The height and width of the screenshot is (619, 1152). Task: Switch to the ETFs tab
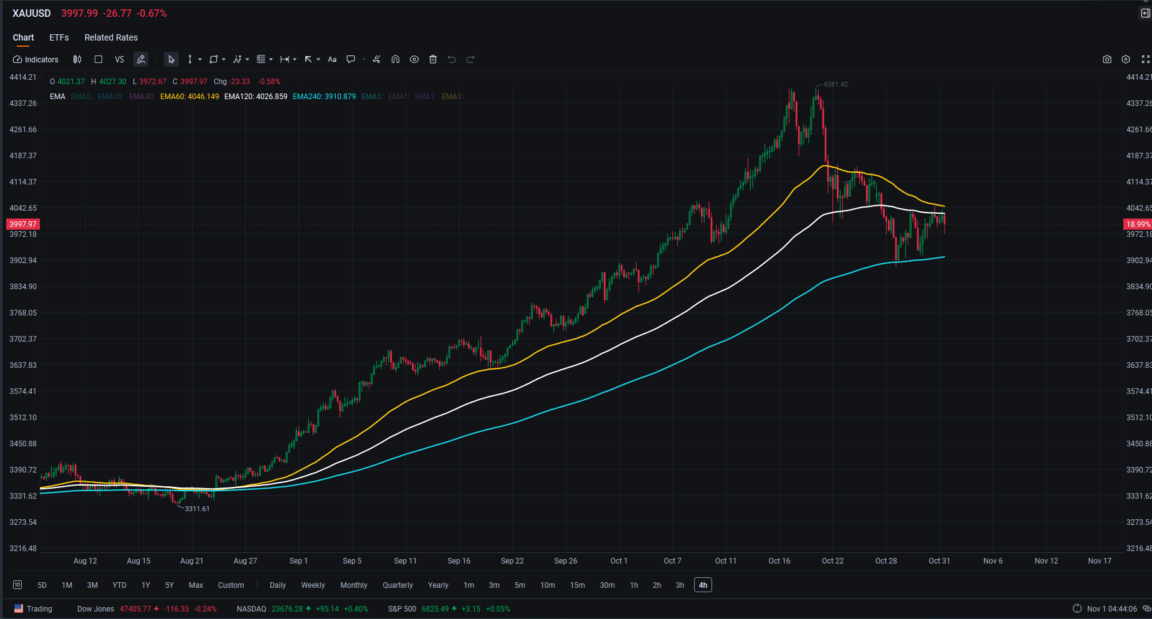point(59,37)
